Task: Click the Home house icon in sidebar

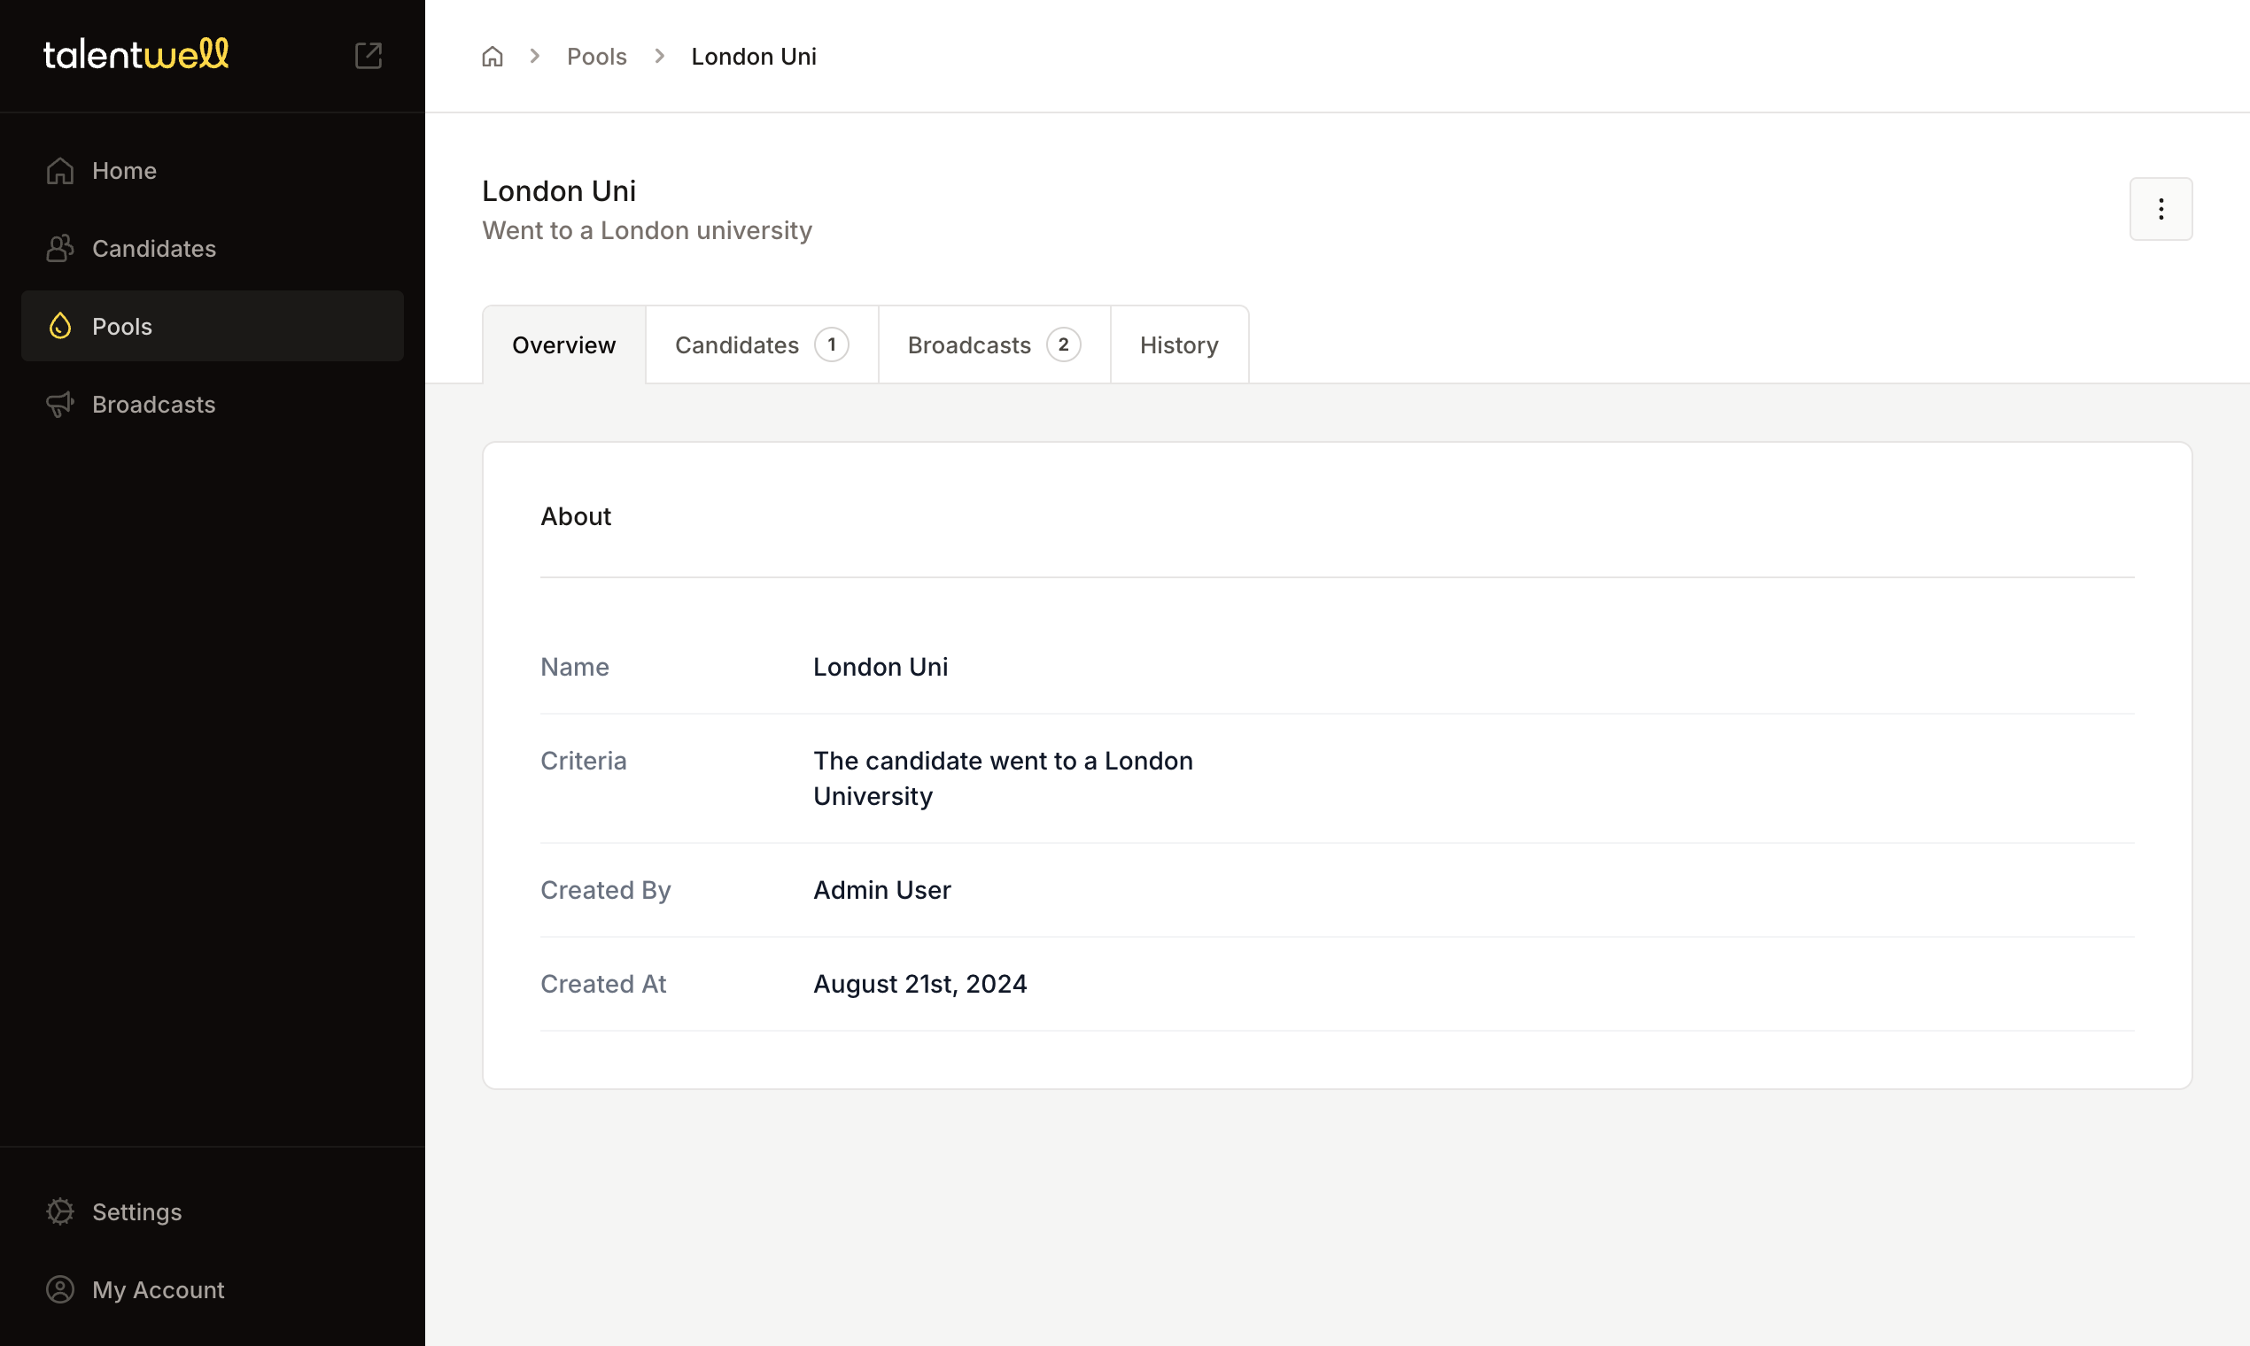Action: tap(60, 171)
